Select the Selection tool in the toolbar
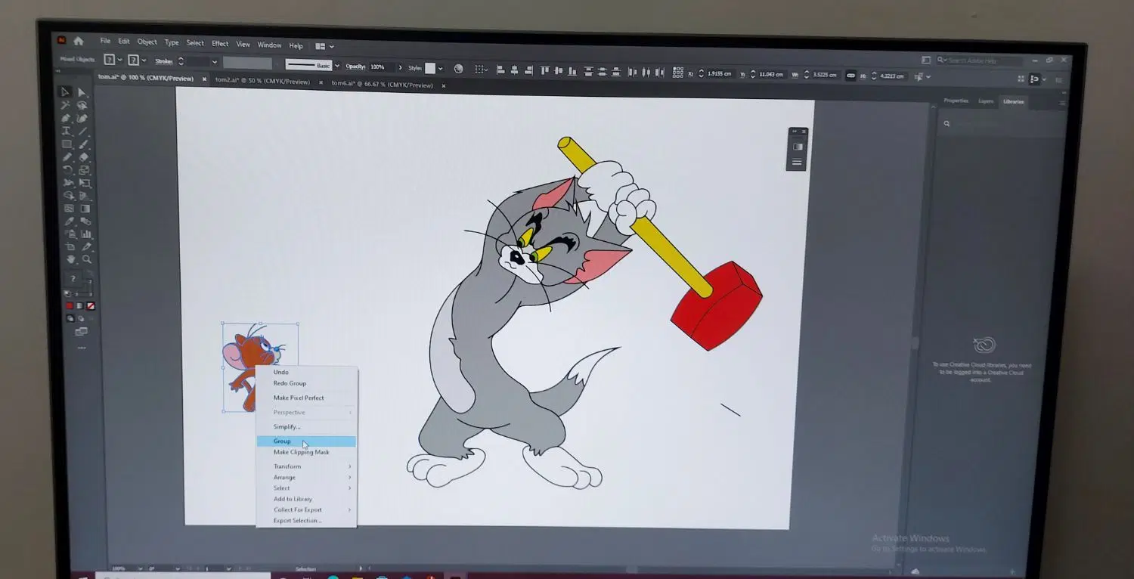Image resolution: width=1134 pixels, height=579 pixels. click(66, 92)
